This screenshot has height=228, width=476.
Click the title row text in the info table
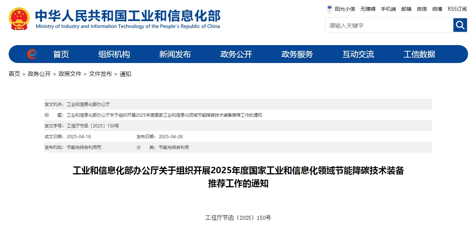click(x=164, y=115)
